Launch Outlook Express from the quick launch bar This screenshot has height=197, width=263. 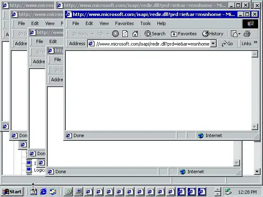[x=53, y=192]
